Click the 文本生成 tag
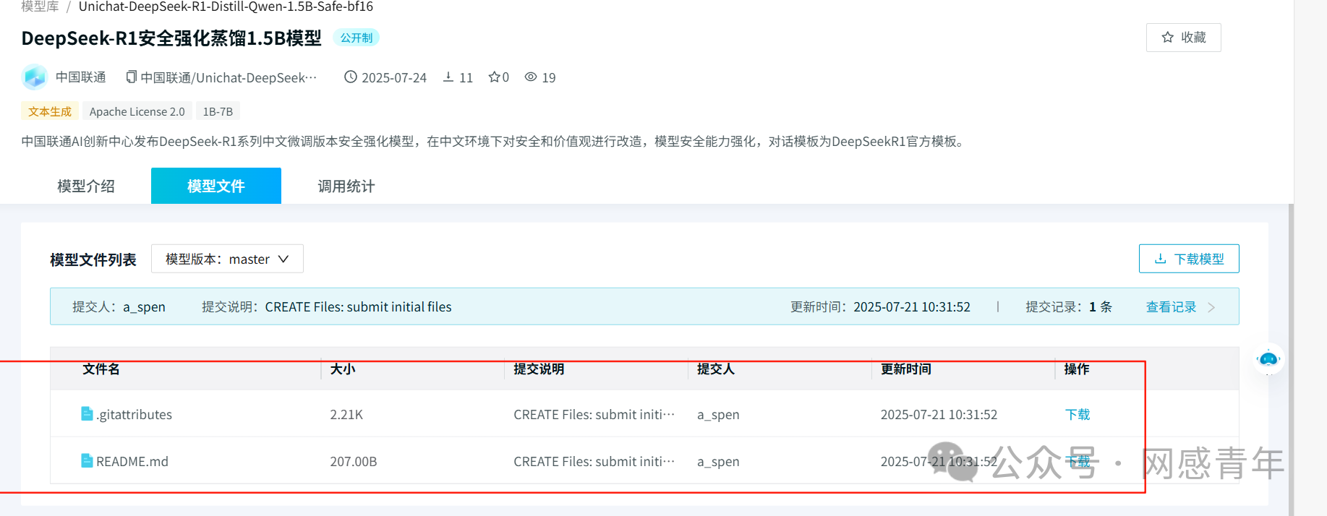Viewport: 1327px width, 516px height. [x=50, y=111]
